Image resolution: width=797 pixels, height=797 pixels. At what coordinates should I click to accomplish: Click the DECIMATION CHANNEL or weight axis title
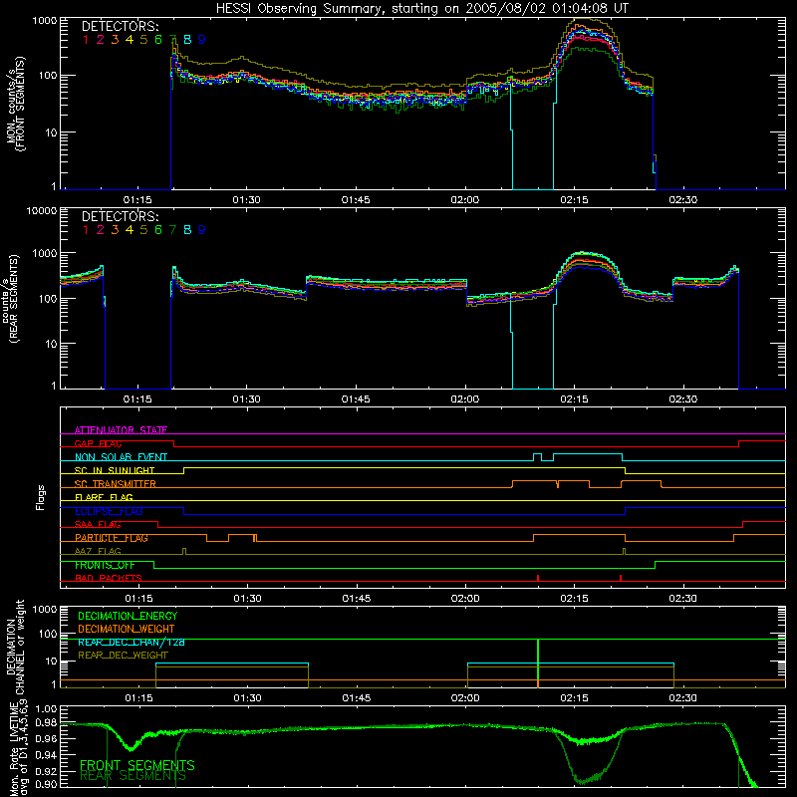15,647
